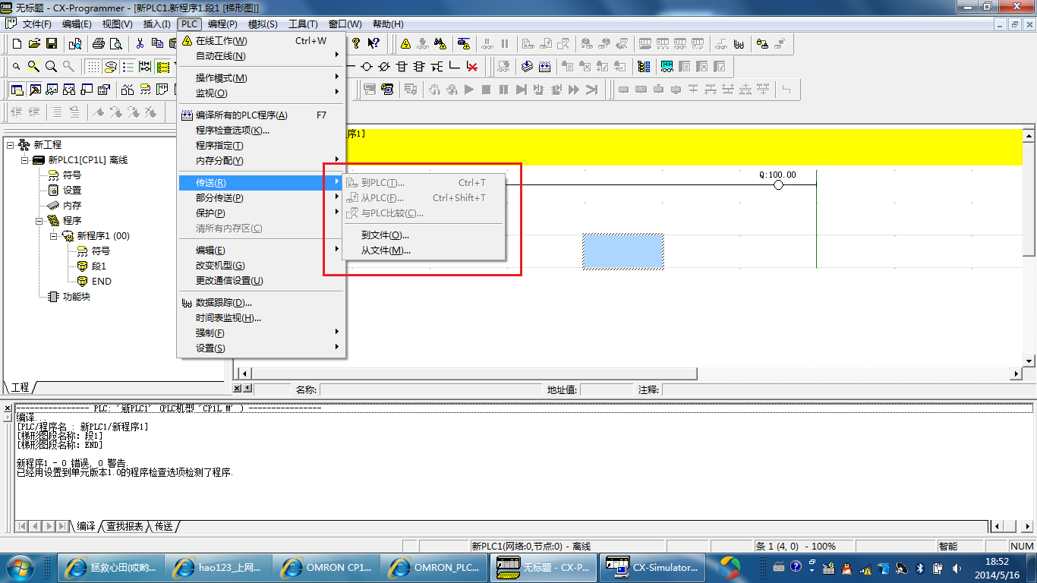The height and width of the screenshot is (583, 1037).
Task: Click the red X delete-line tool
Action: 472,67
